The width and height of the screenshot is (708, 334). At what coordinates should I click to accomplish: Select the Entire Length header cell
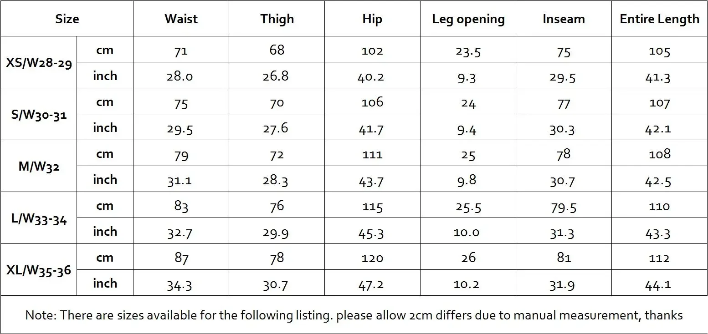(659, 19)
